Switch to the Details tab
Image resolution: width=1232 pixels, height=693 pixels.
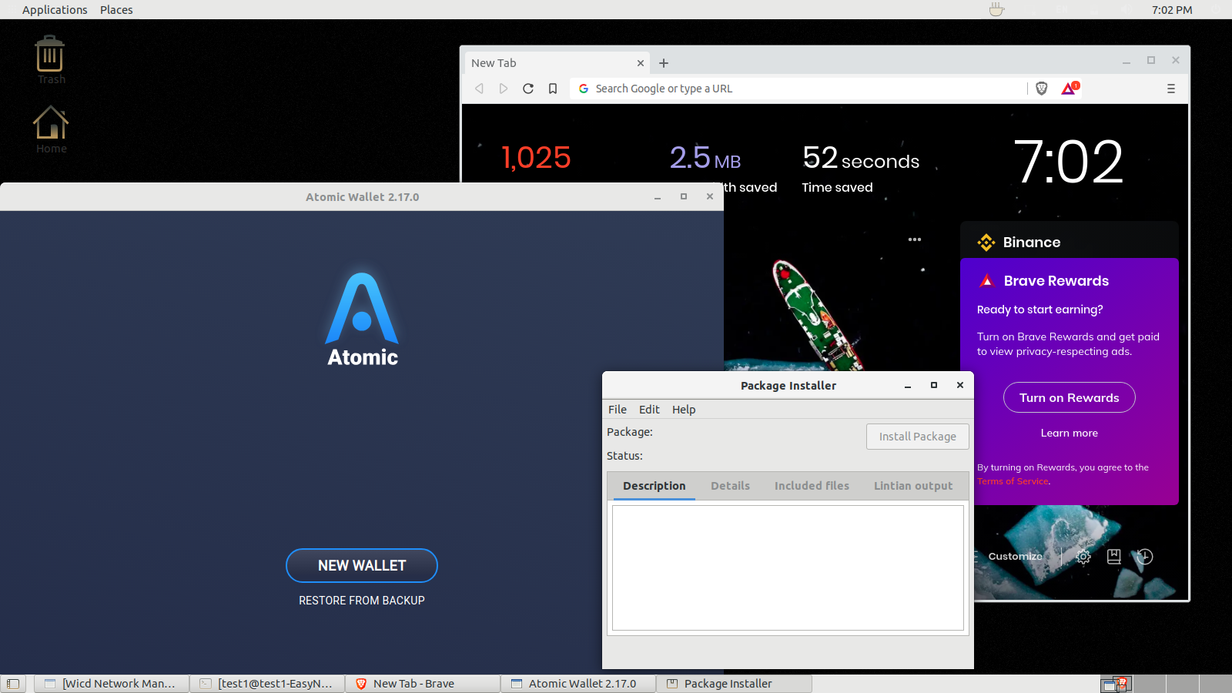point(730,486)
